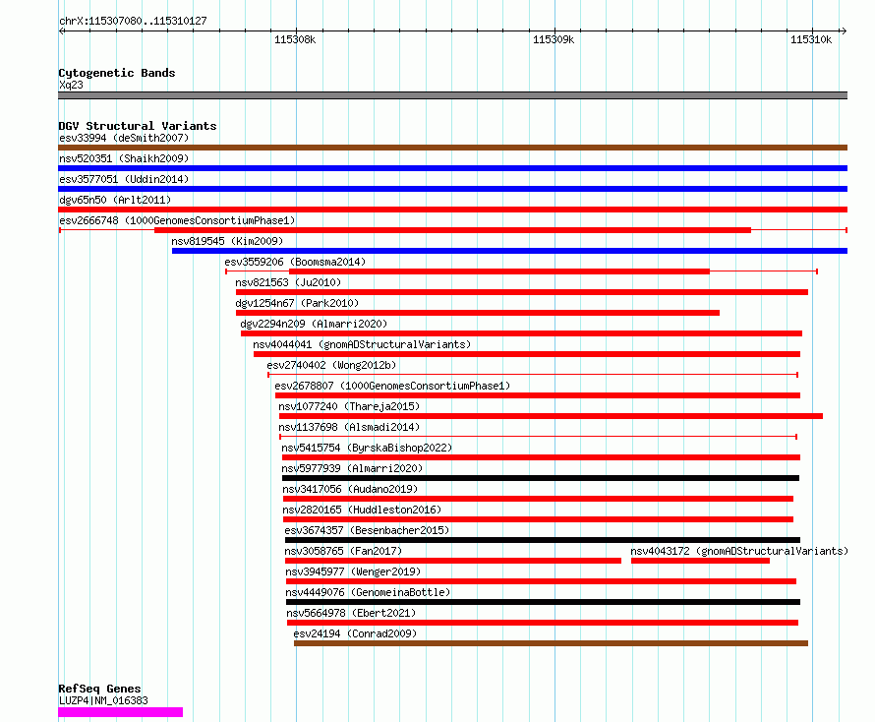
Task: Click the esv33994 (deSmith2007) variant label
Action: click(x=124, y=138)
